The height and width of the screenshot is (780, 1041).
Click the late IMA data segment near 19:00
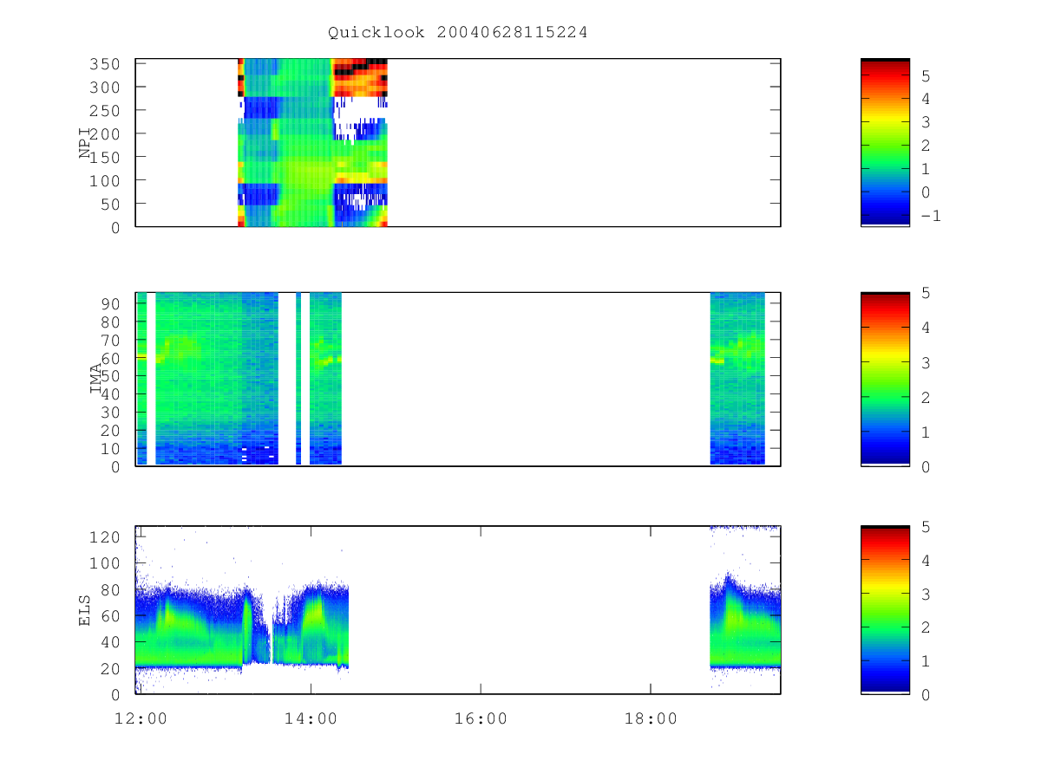click(737, 379)
